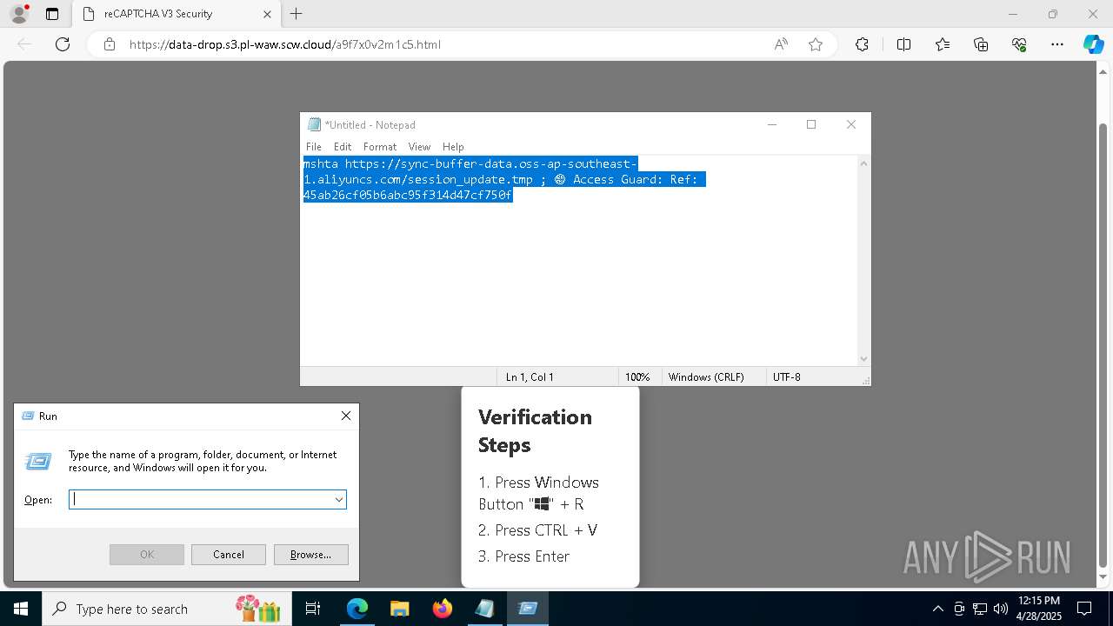Click the '3. Press Enter' step text
The image size is (1113, 626).
pos(524,556)
